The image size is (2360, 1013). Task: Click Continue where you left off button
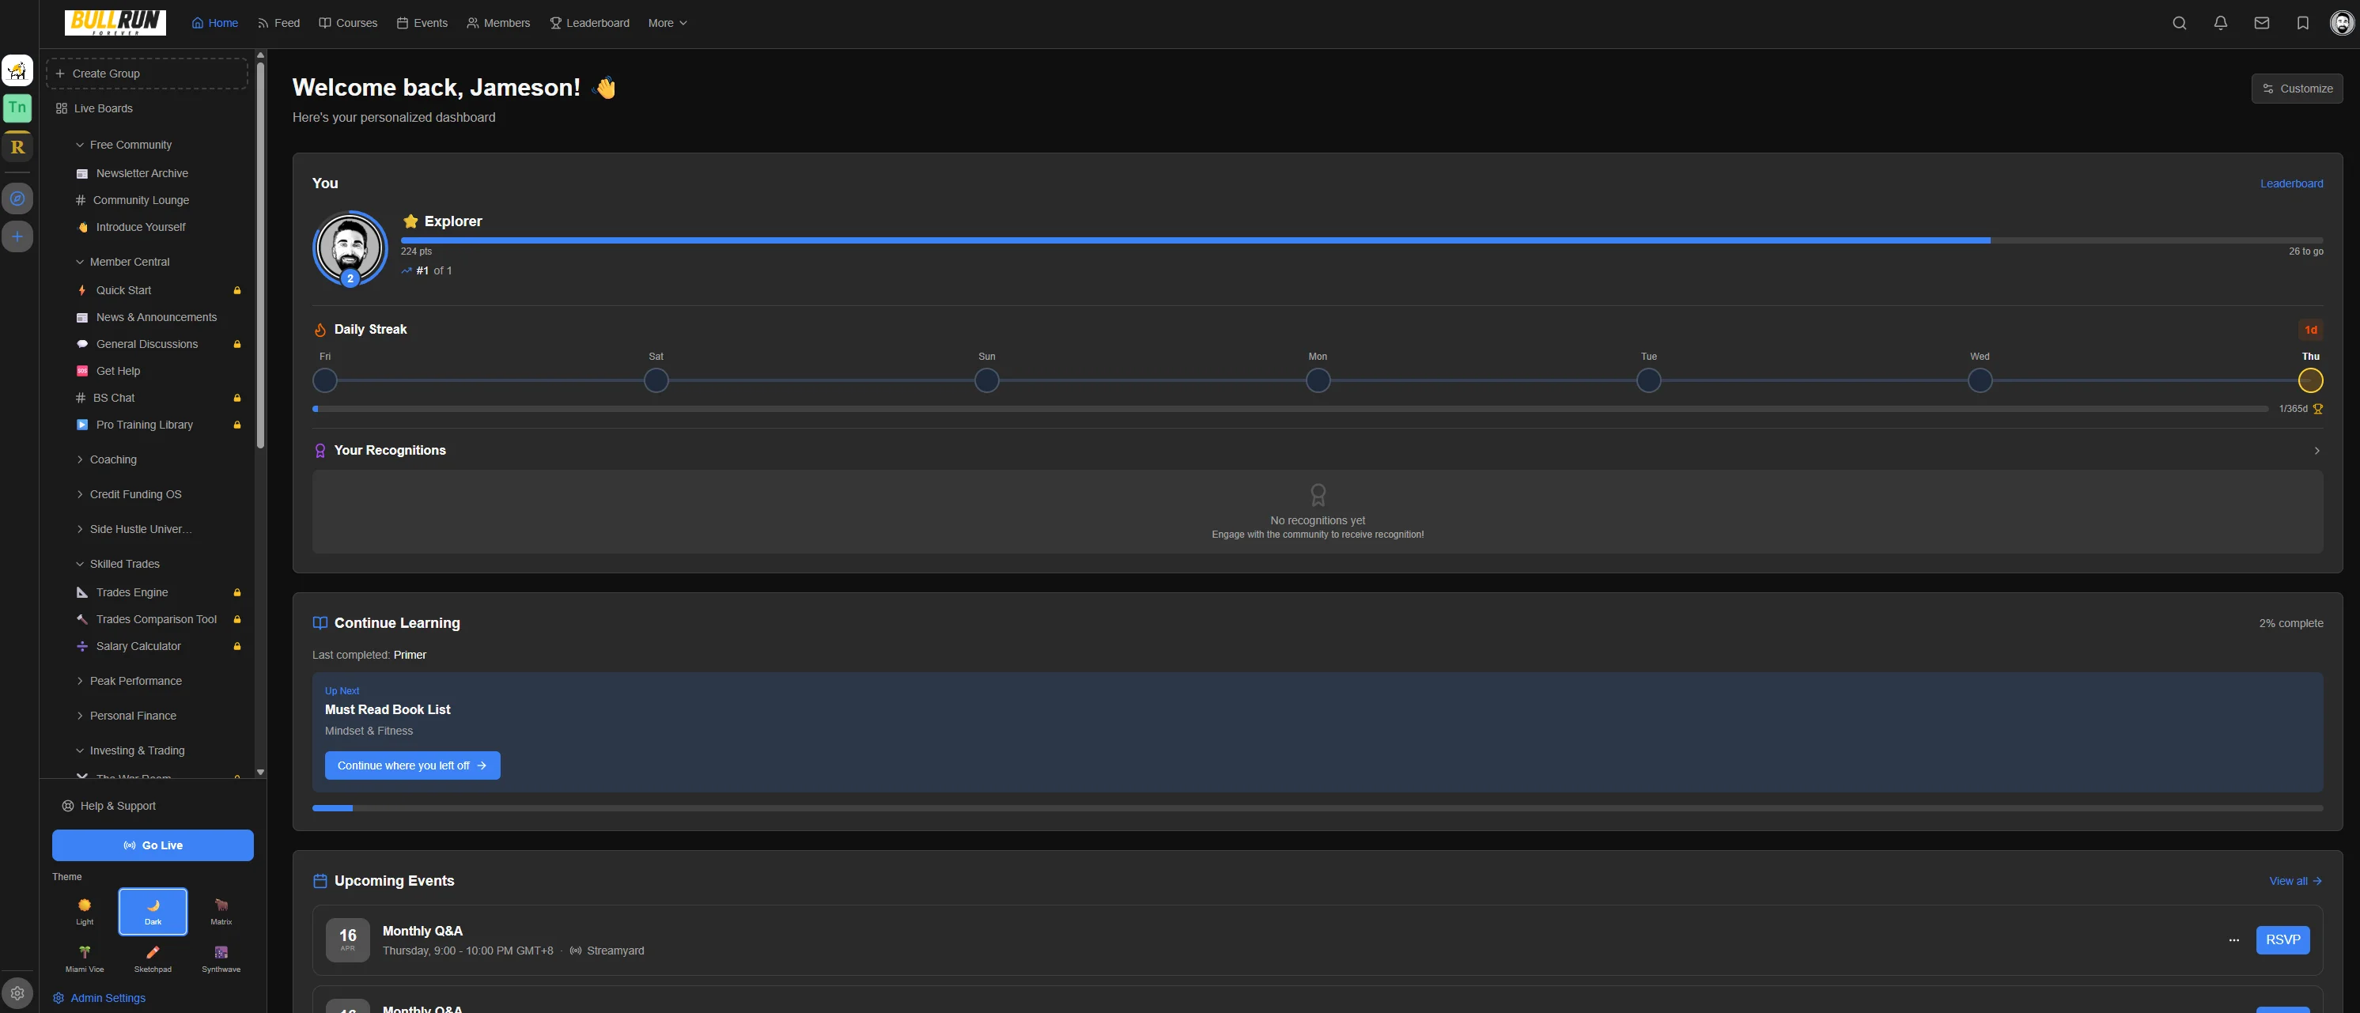412,765
